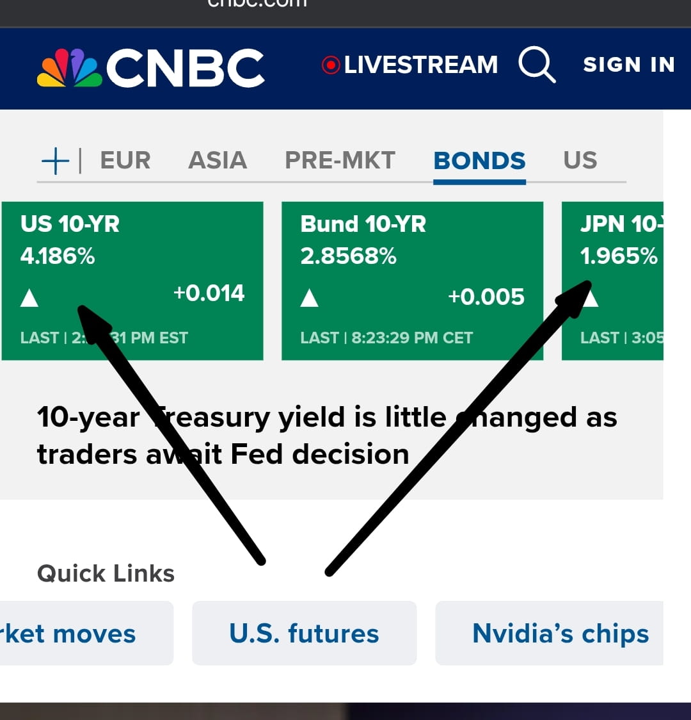The image size is (691, 720).
Task: Switch to the ASIA markets tab
Action: [x=218, y=160]
